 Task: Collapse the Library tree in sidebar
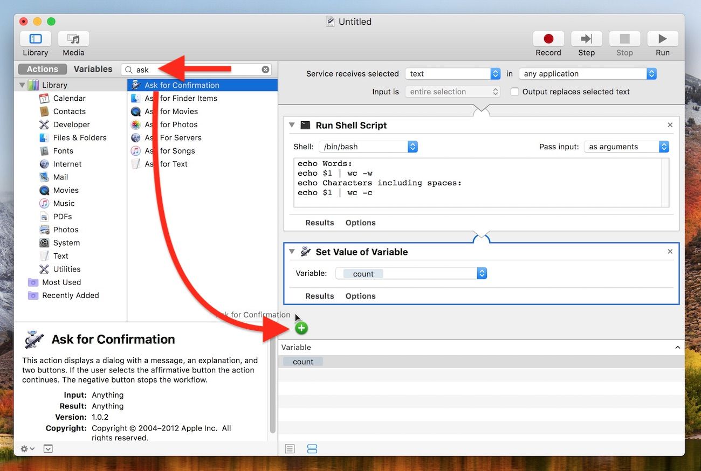click(x=22, y=85)
